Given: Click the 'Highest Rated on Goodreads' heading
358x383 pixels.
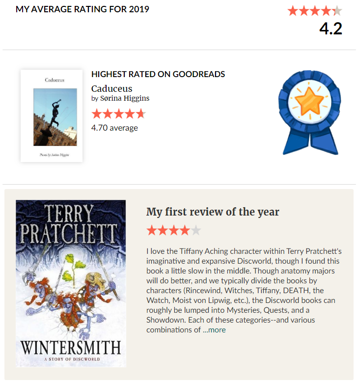Looking at the screenshot, I should (158, 75).
